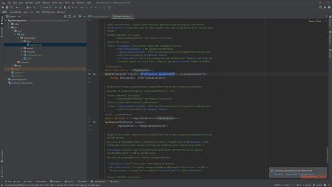
Task: Click HttpClient in the breadcrumb bar
Action: [x=48, y=12]
